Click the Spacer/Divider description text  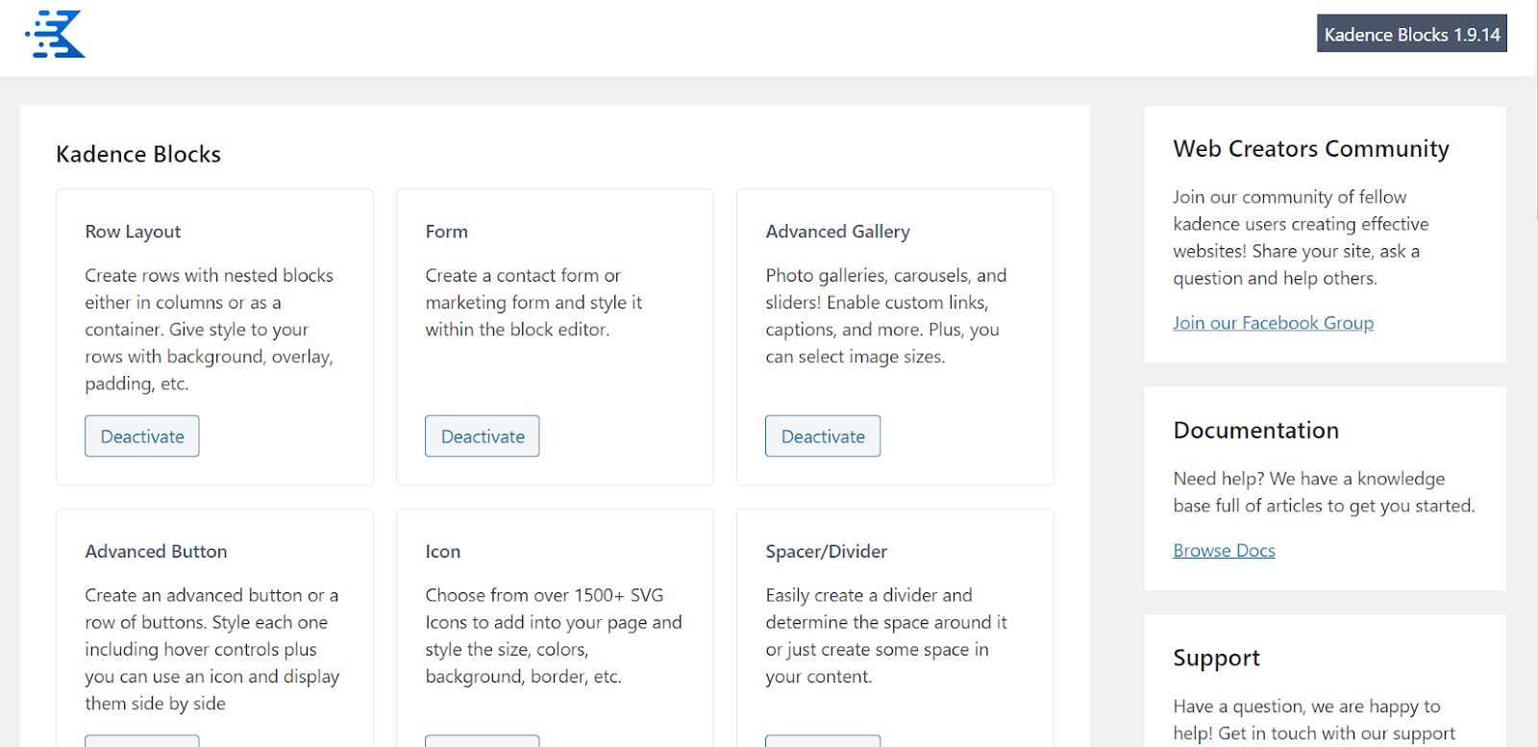click(886, 636)
